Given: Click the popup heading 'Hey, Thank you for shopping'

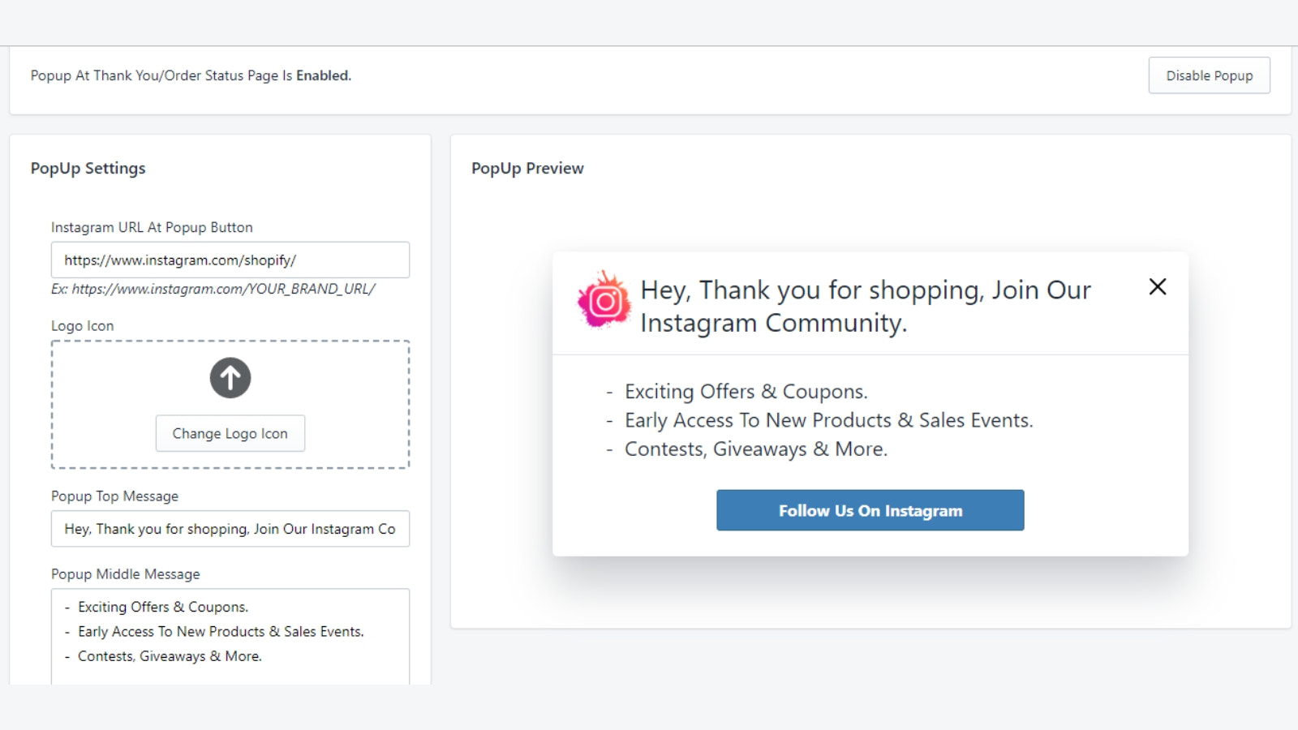Looking at the screenshot, I should click(866, 307).
